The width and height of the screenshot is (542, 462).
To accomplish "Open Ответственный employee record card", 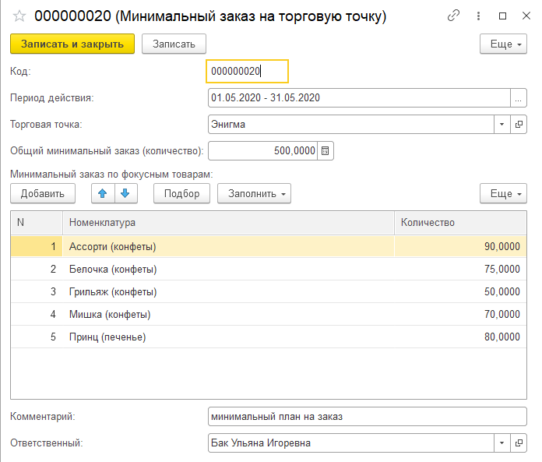I will [x=519, y=443].
